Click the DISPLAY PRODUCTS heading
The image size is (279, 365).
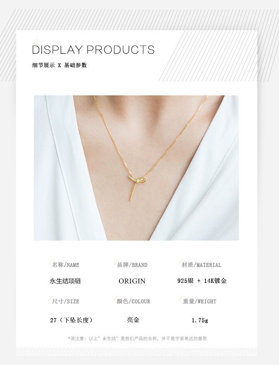point(93,50)
